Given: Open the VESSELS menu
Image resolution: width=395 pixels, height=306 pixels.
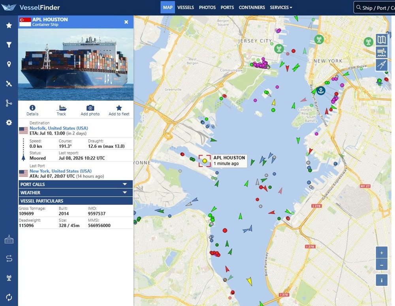Looking at the screenshot, I should coord(185,7).
